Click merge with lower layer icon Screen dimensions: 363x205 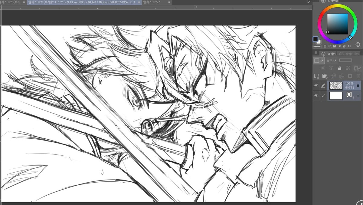(x=342, y=76)
